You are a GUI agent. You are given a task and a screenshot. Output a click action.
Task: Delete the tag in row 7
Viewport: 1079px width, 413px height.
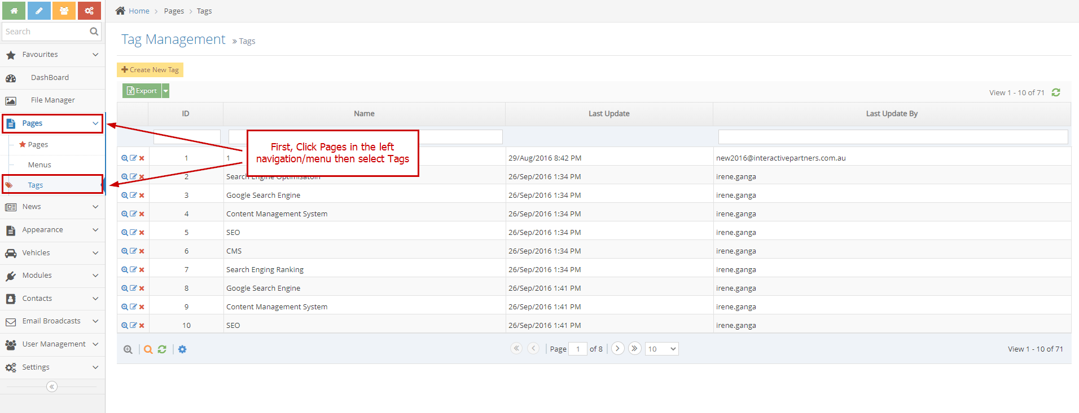(142, 270)
